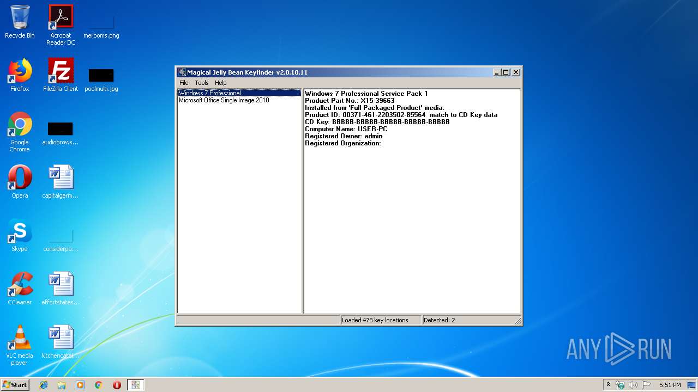The width and height of the screenshot is (698, 392).
Task: Close the Keyfinder window
Action: click(516, 72)
